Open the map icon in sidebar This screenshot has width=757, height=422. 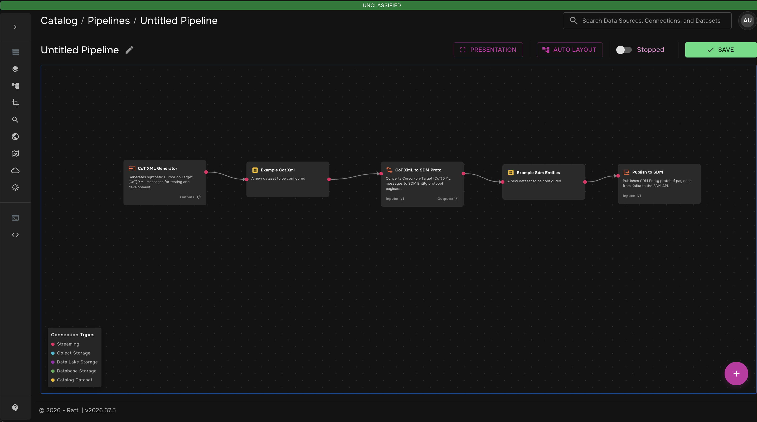click(x=15, y=154)
